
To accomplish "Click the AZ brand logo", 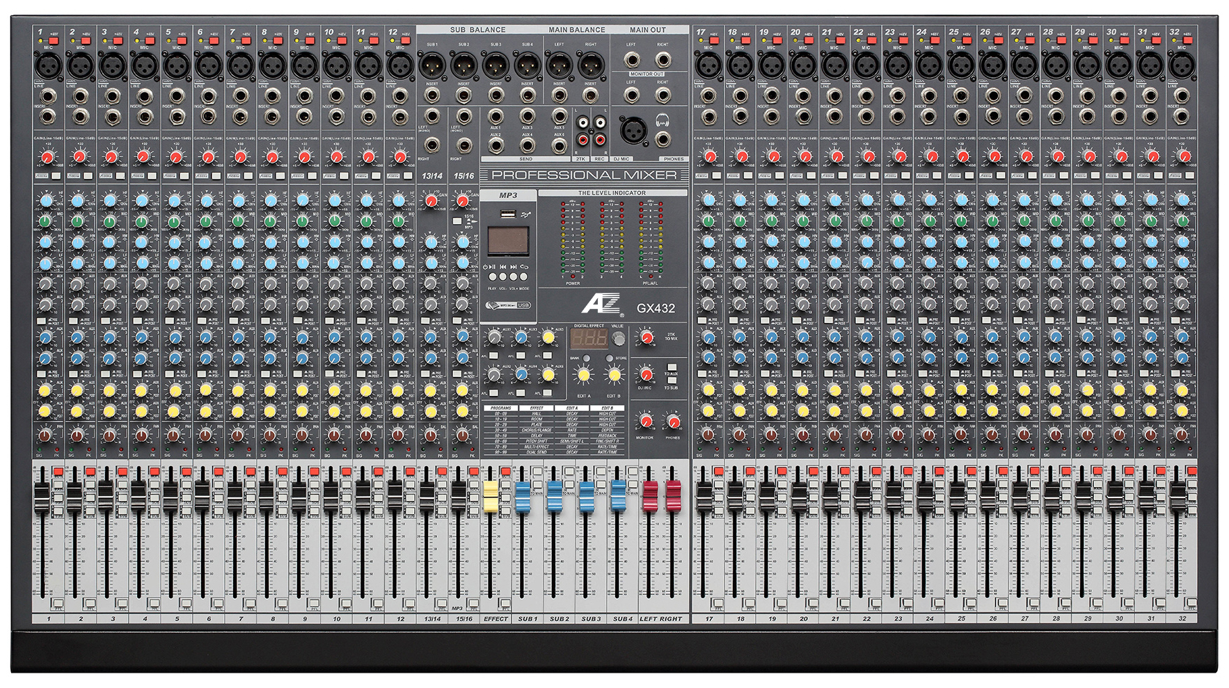I will pyautogui.click(x=602, y=305).
